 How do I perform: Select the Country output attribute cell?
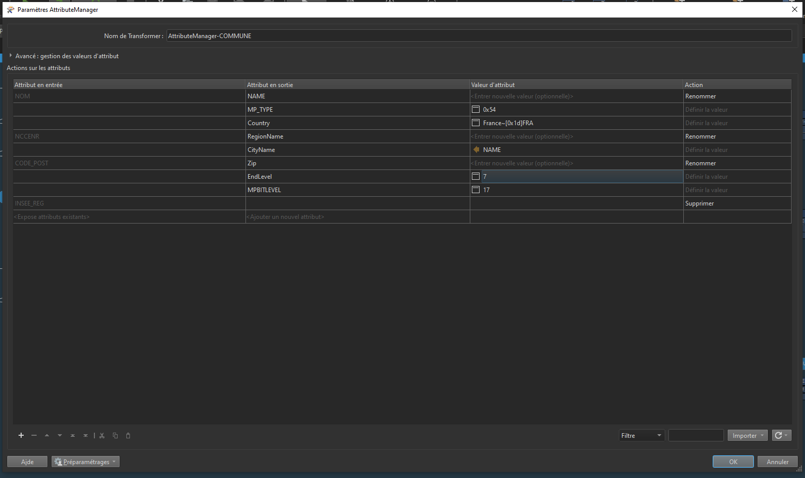pos(358,123)
